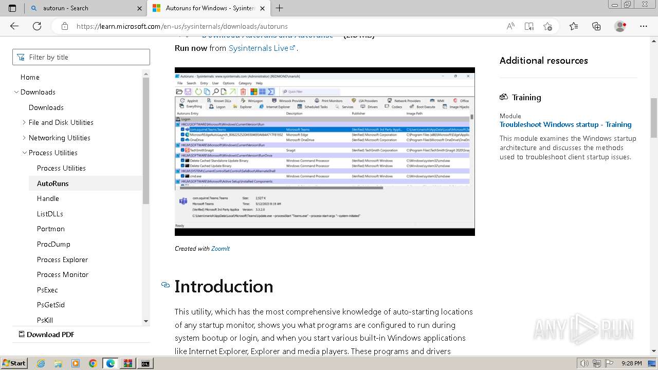Add this page to favorites

point(547,26)
